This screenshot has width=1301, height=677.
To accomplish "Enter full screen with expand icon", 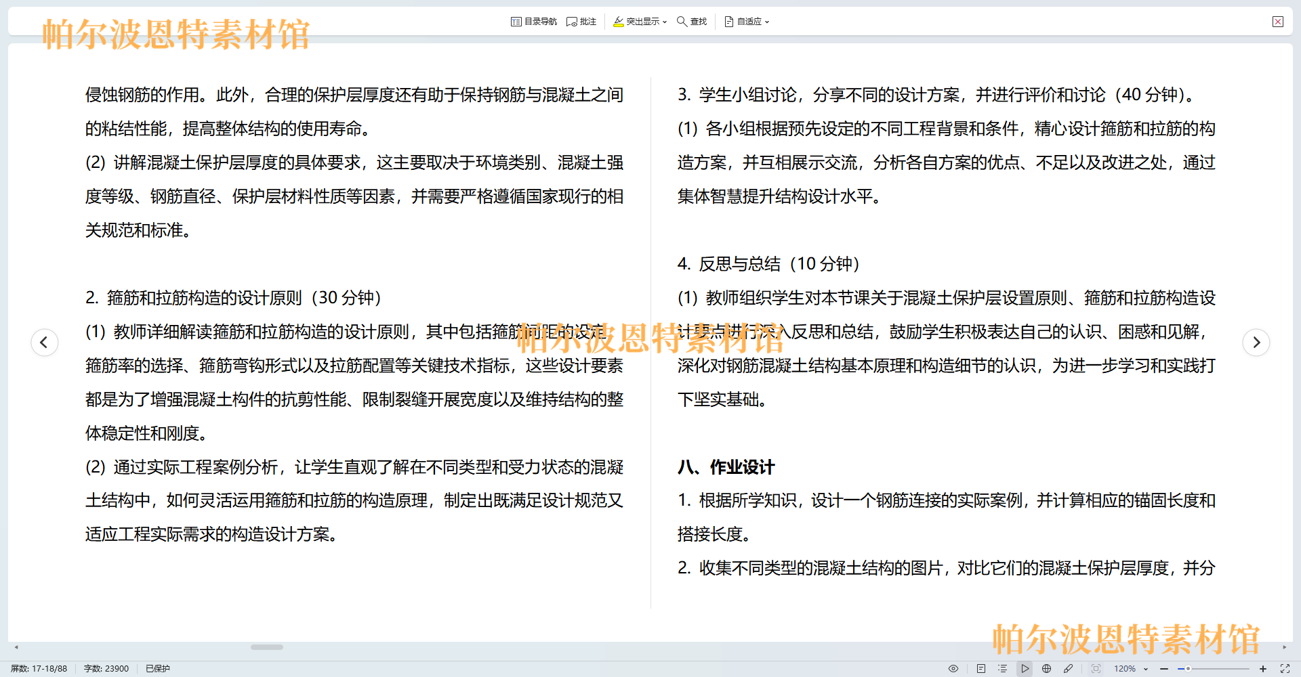I will 1285,668.
